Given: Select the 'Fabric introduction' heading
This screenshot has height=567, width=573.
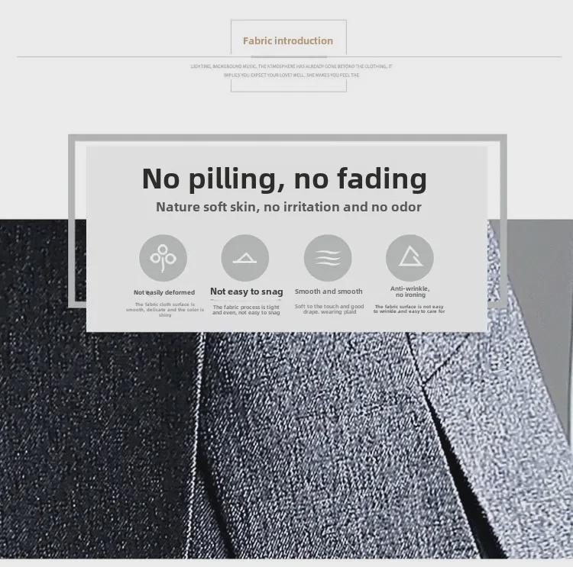Looking at the screenshot, I should point(288,41).
